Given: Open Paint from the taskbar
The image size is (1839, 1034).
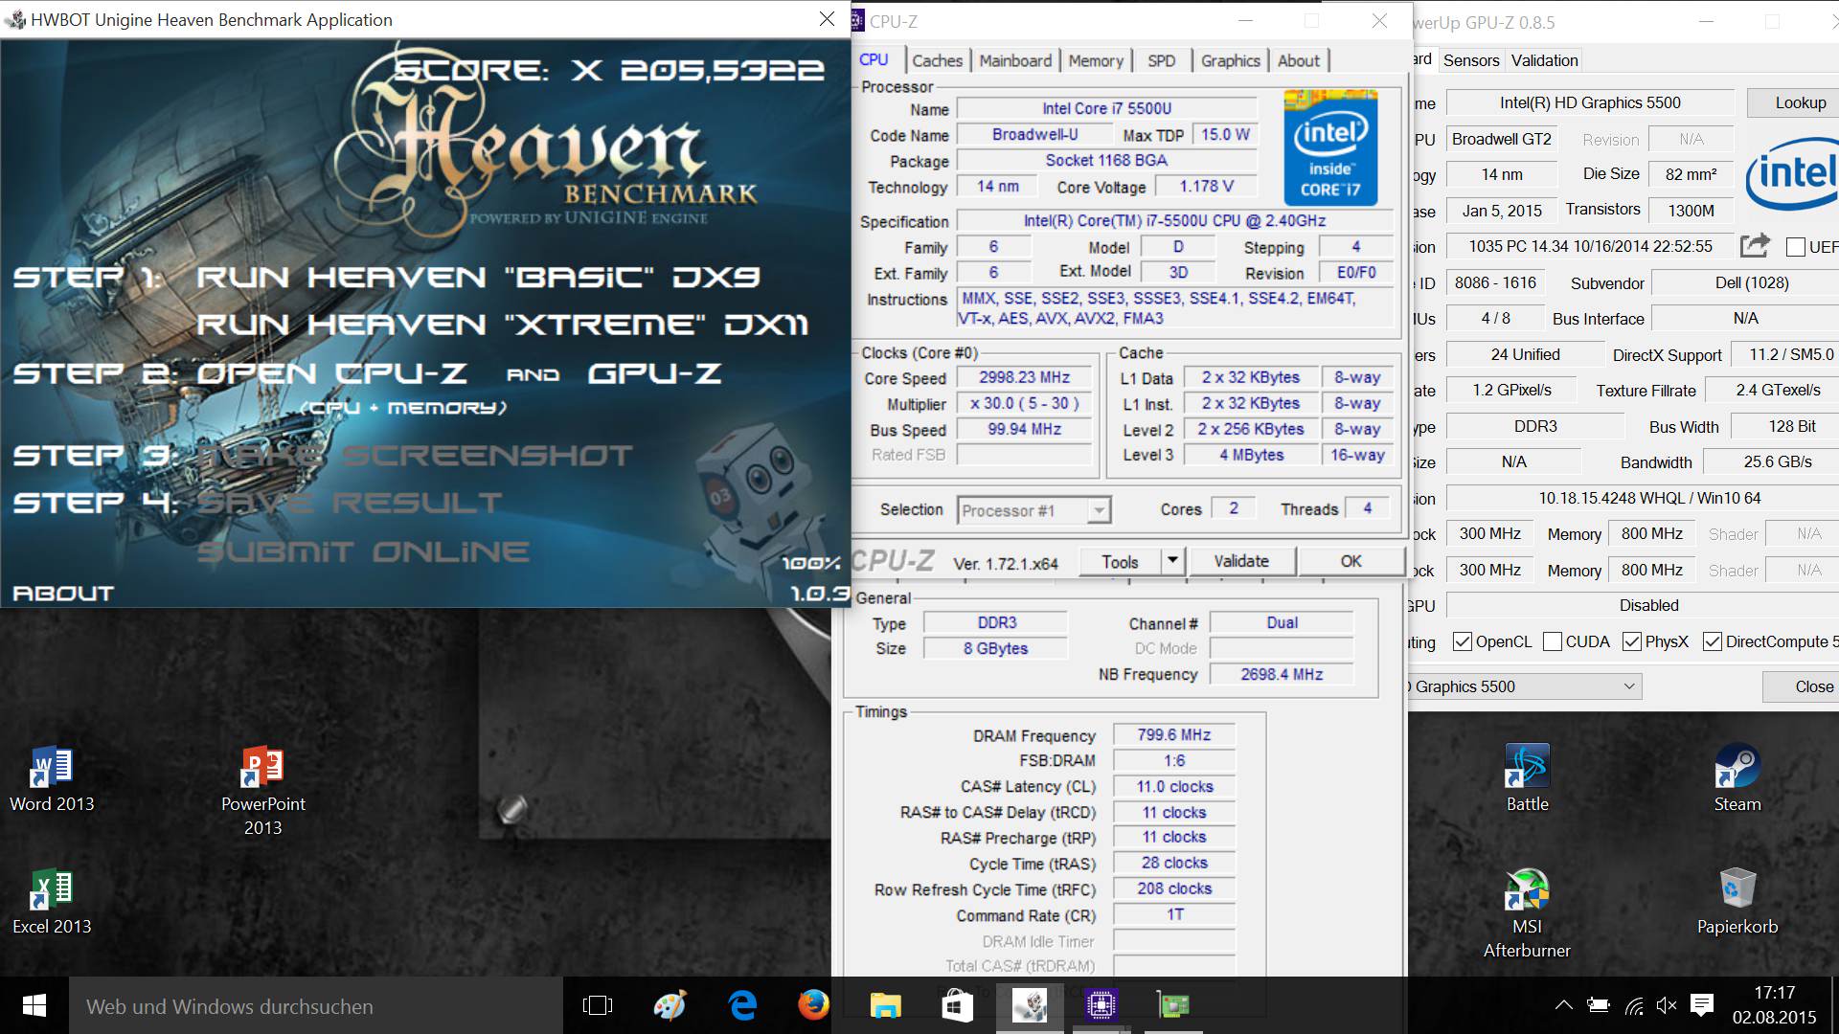Looking at the screenshot, I should 670,1005.
